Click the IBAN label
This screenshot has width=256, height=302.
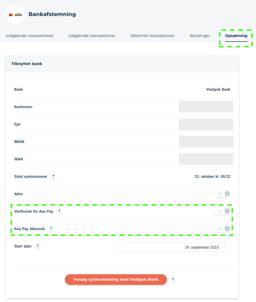pos(18,159)
